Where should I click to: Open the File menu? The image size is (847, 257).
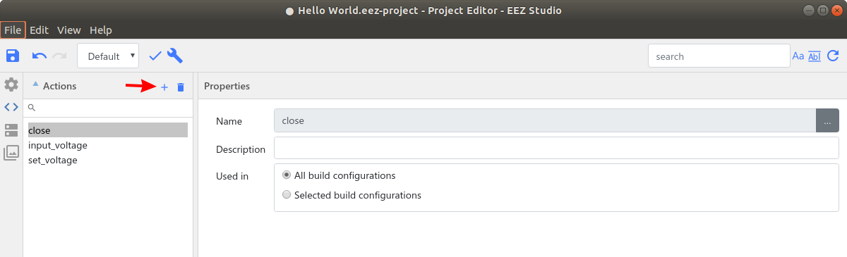coord(13,30)
